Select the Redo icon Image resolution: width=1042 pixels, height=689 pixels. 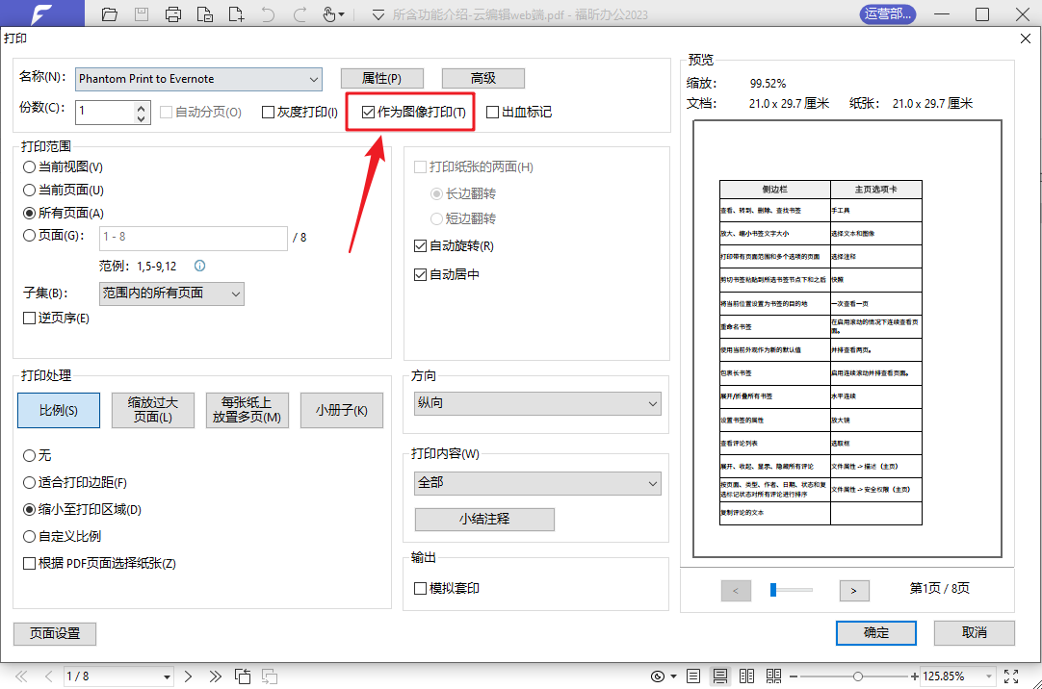299,14
